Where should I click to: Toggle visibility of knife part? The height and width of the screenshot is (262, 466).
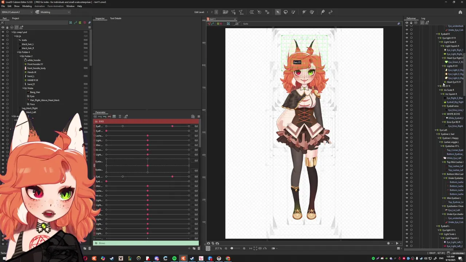tap(3, 40)
